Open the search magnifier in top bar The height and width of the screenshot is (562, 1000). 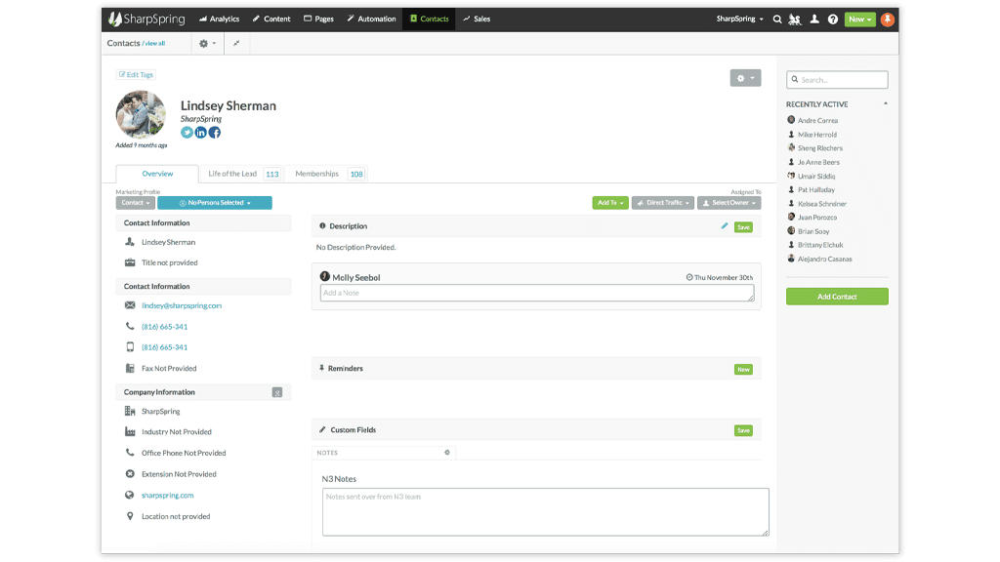click(x=777, y=20)
